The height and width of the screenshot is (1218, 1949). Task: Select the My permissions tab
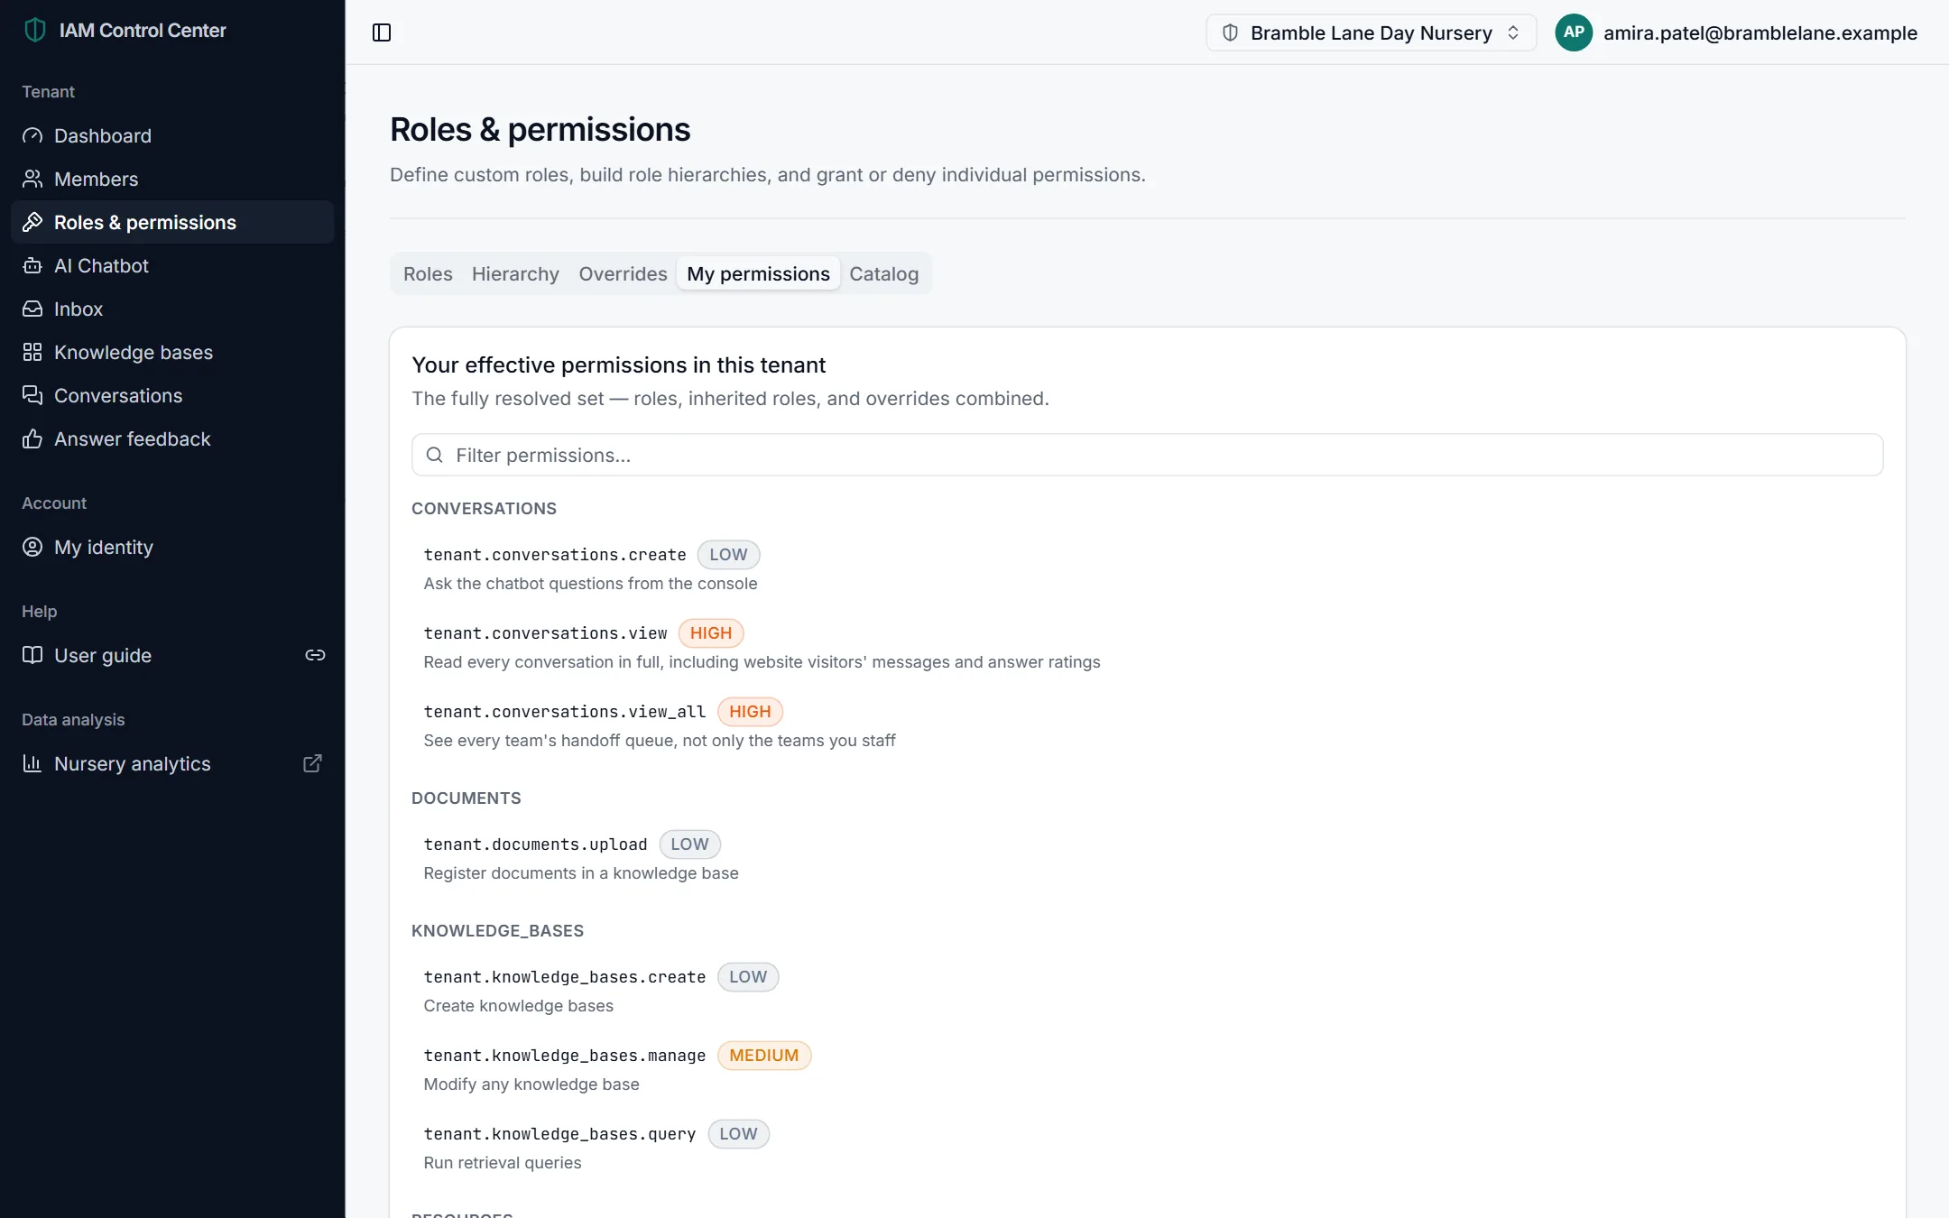[x=758, y=273]
